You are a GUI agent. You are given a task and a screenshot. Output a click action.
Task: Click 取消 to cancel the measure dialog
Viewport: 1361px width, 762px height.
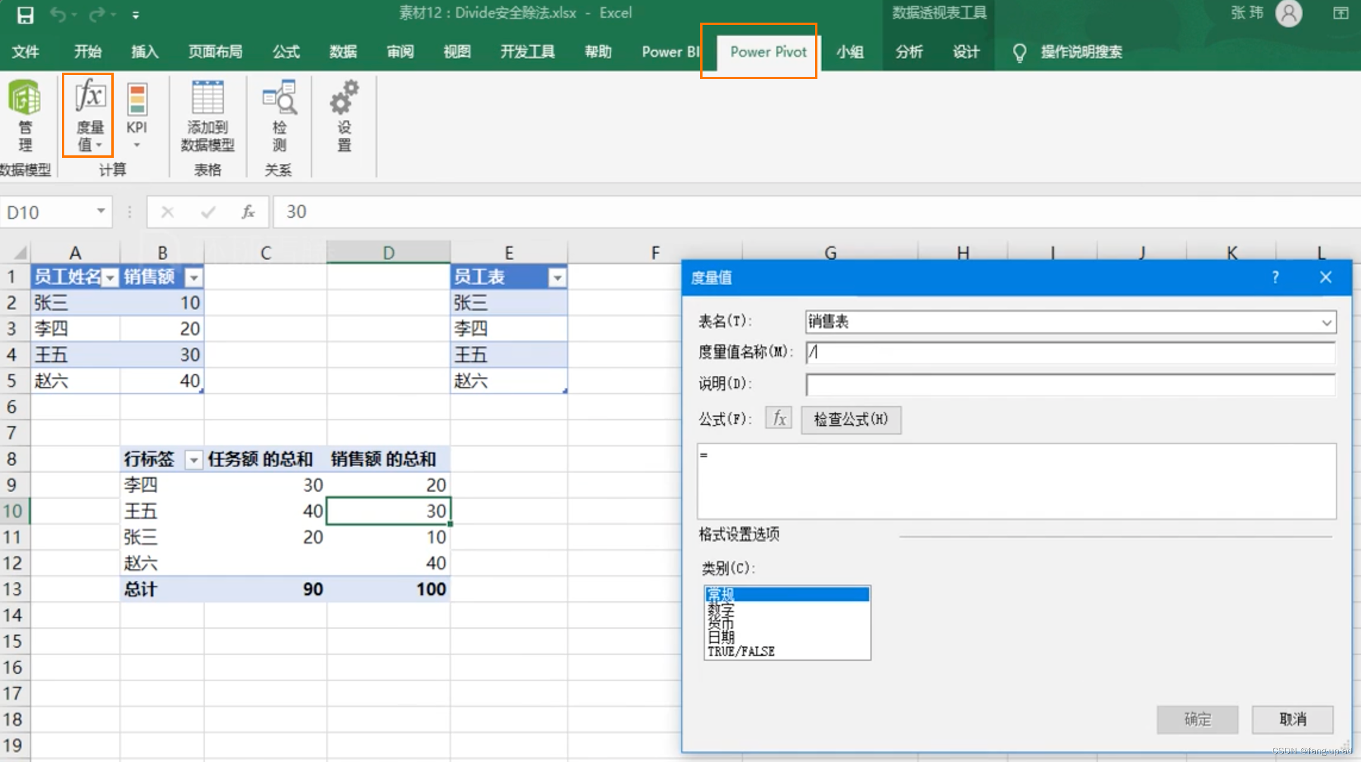point(1293,719)
